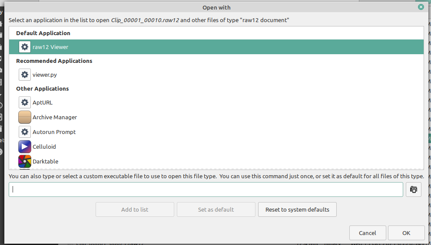Image resolution: width=431 pixels, height=245 pixels.
Task: Confirm with the OK button
Action: (406, 233)
